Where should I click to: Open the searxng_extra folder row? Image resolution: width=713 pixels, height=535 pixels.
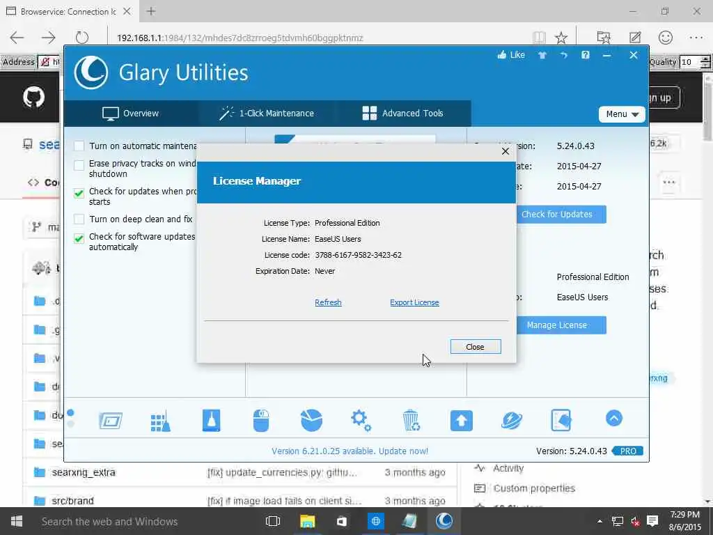(240, 472)
